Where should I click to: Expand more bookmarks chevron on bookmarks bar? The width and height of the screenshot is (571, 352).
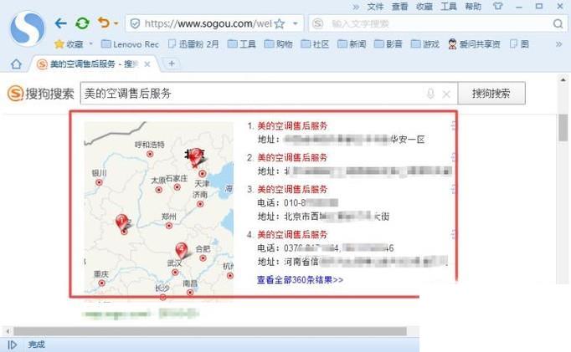click(x=558, y=44)
